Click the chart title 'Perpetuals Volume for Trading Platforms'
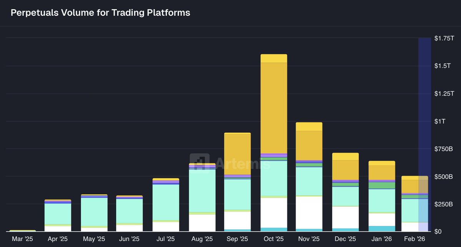This screenshot has width=461, height=247. 100,13
